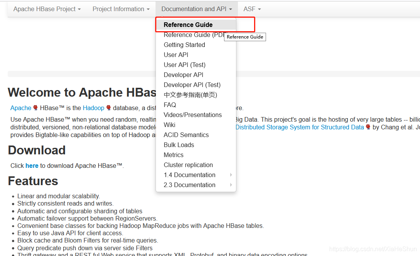The width and height of the screenshot is (420, 256).
Task: Click 'Easy to use Java API' bullet
Action: click(70, 233)
